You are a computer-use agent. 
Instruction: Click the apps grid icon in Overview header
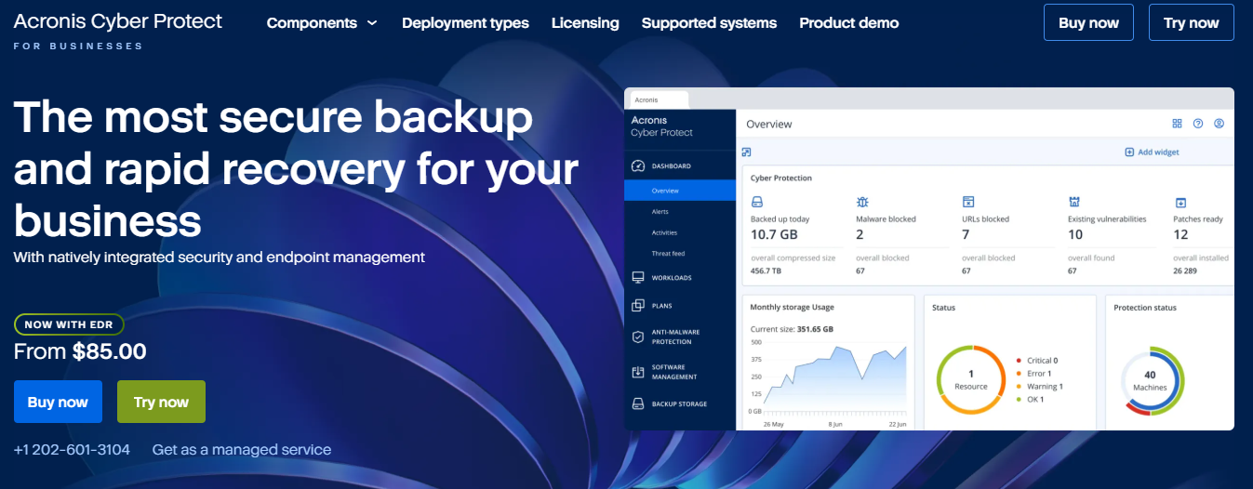(1177, 124)
